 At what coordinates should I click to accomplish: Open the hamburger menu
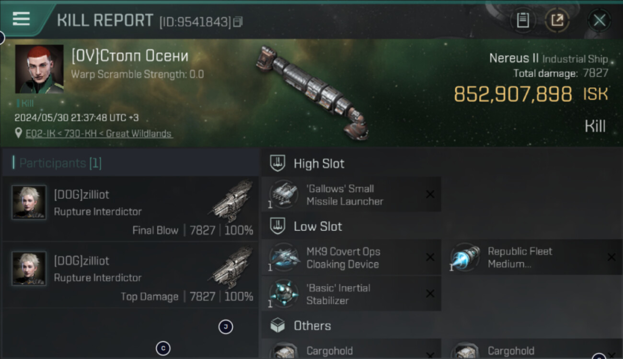21,19
